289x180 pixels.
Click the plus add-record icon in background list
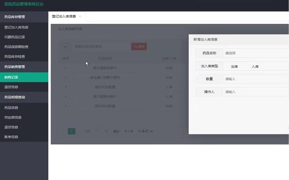[x=65, y=46]
